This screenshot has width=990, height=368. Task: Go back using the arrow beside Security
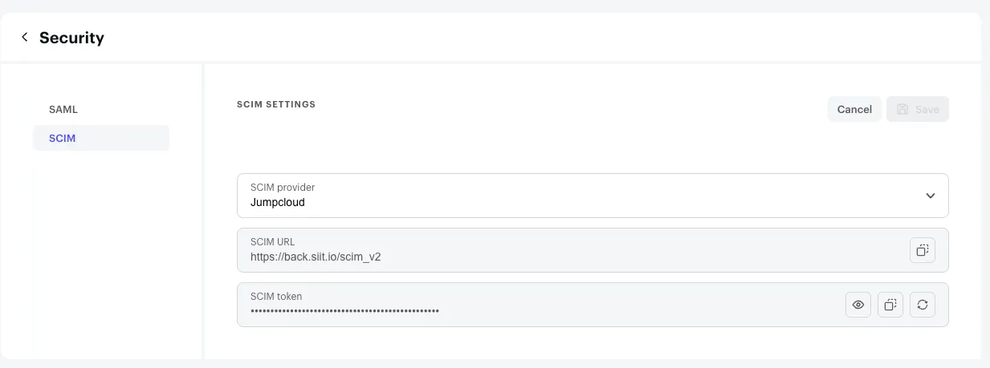coord(25,37)
